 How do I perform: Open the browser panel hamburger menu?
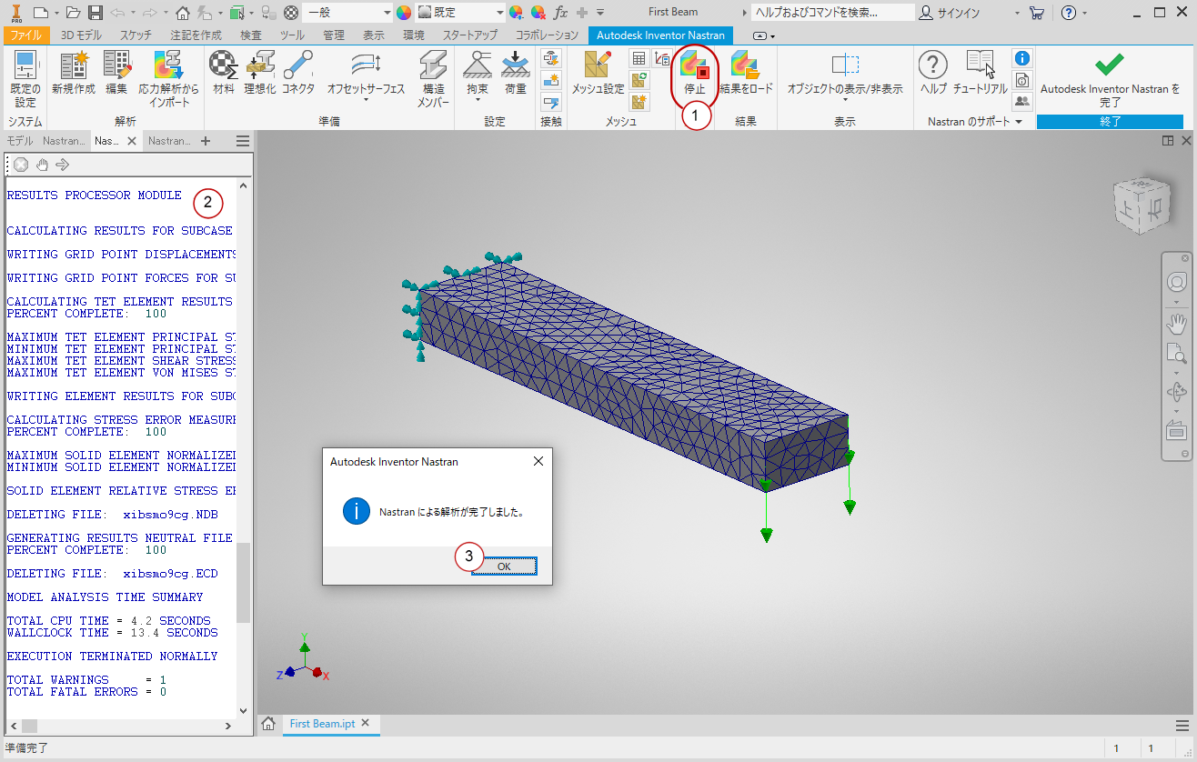point(243,141)
